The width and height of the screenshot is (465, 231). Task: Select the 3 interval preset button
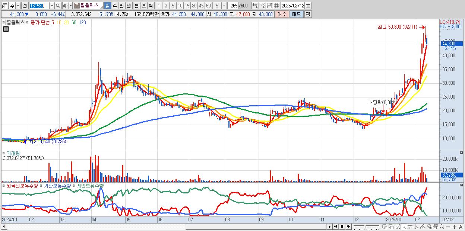tap(165, 6)
